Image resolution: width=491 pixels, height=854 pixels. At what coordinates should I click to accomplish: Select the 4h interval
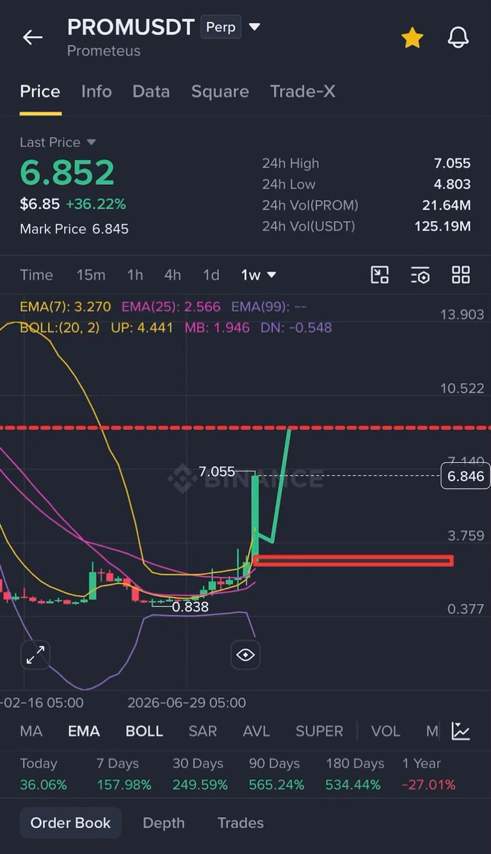(x=172, y=275)
